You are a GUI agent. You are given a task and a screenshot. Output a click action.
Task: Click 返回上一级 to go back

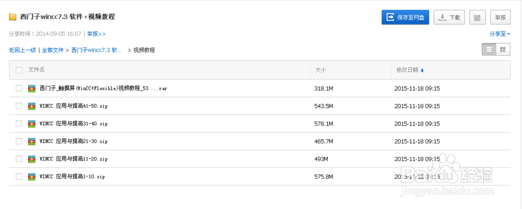22,50
